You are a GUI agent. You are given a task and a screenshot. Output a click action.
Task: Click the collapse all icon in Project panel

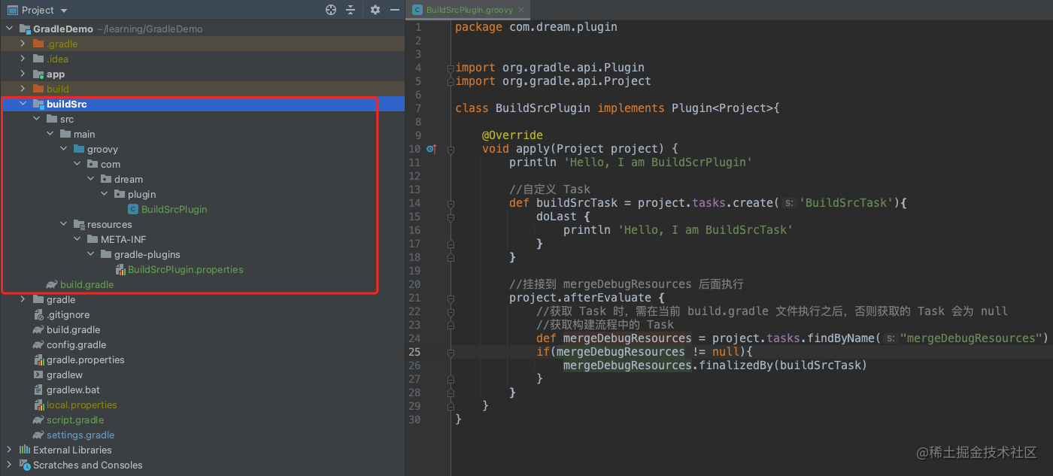click(350, 10)
